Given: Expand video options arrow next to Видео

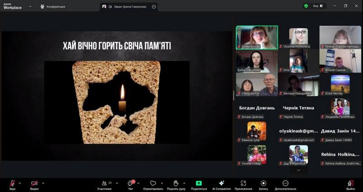Looking at the screenshot, I should coord(43,183).
